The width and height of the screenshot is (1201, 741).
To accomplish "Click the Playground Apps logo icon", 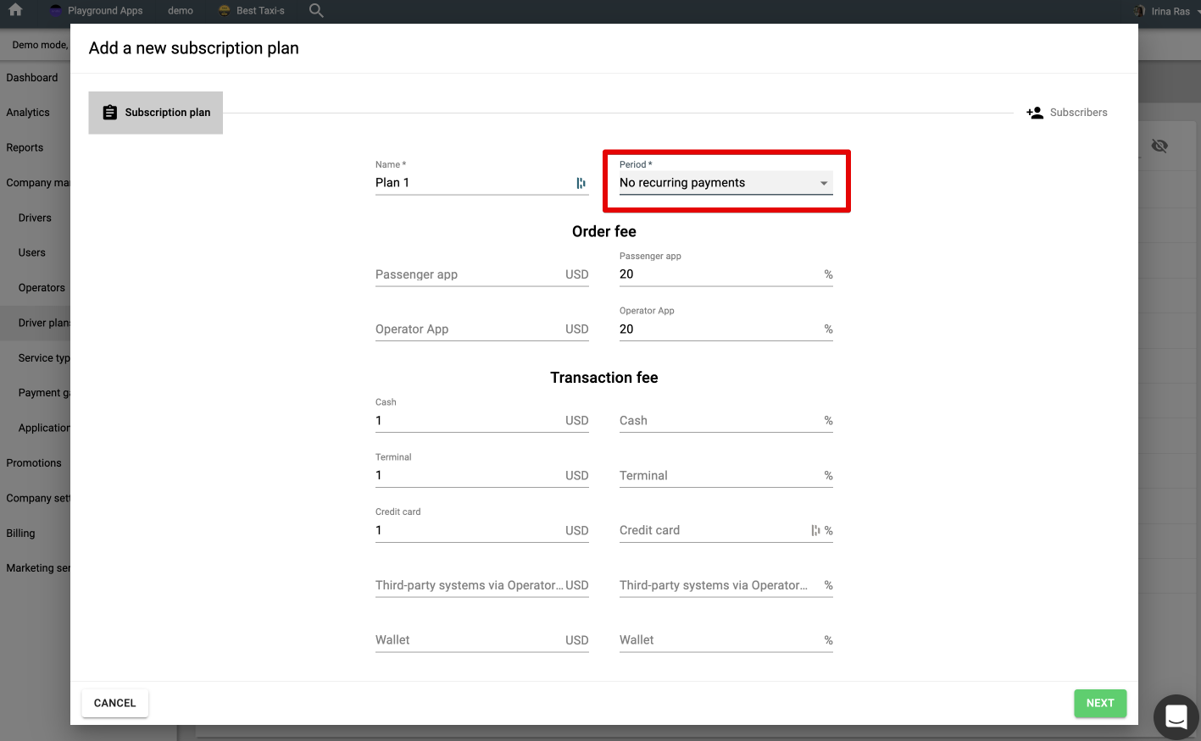I will click(x=56, y=11).
